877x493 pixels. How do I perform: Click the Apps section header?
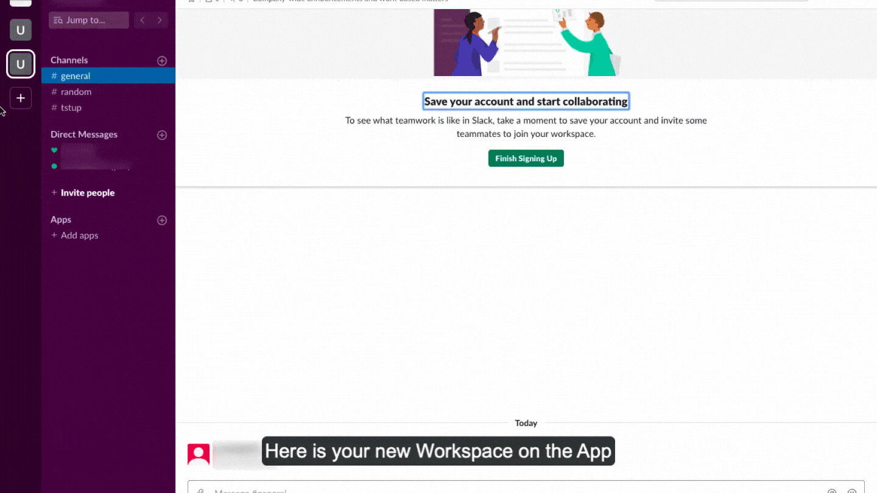click(61, 220)
